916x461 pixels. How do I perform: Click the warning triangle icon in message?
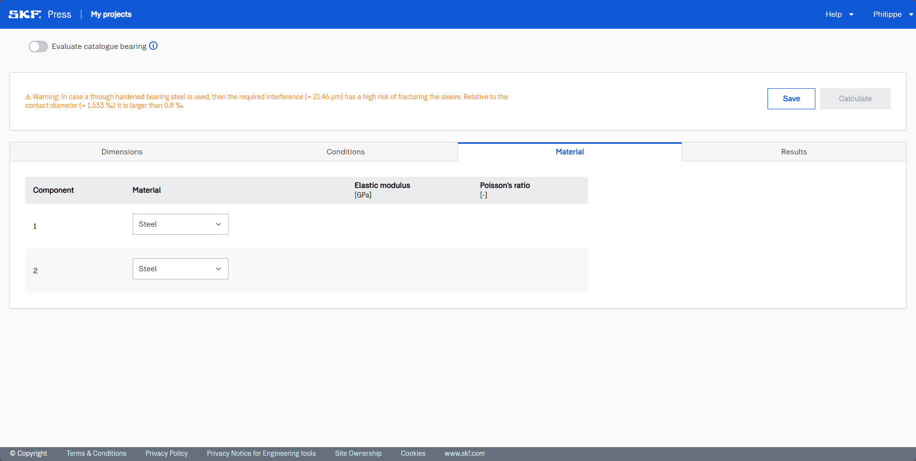click(x=28, y=97)
